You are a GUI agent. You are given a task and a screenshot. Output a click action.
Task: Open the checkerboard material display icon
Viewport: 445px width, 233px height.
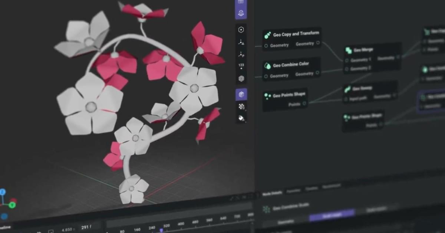241,107
